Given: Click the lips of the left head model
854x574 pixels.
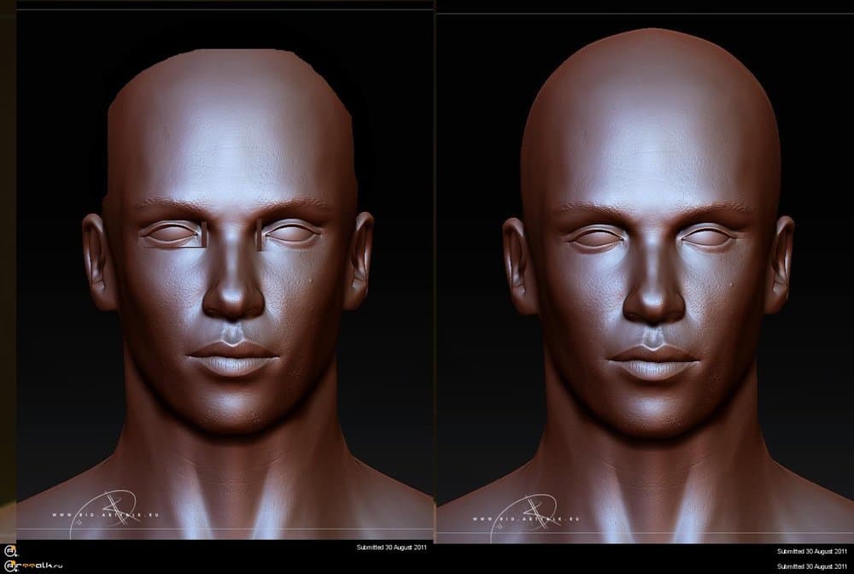Looking at the screenshot, I should [x=233, y=353].
